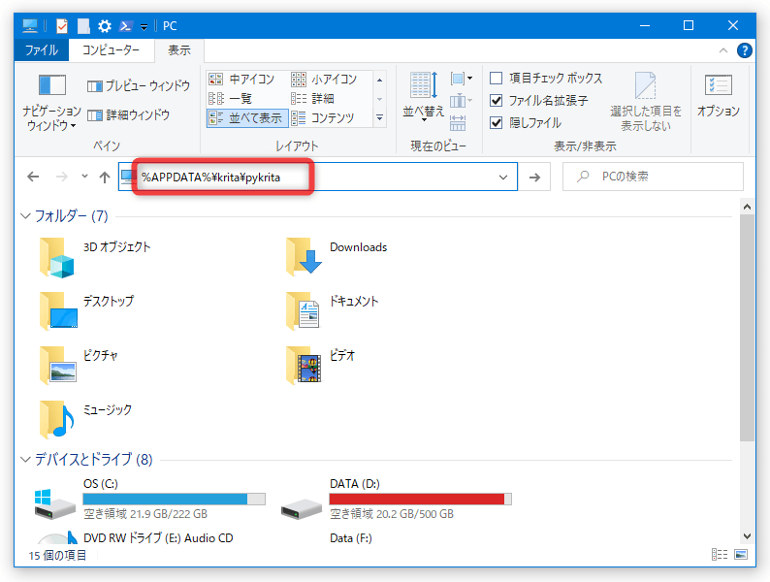This screenshot has height=582, width=770.
Task: Switch to details view in status bar
Action: 720,555
